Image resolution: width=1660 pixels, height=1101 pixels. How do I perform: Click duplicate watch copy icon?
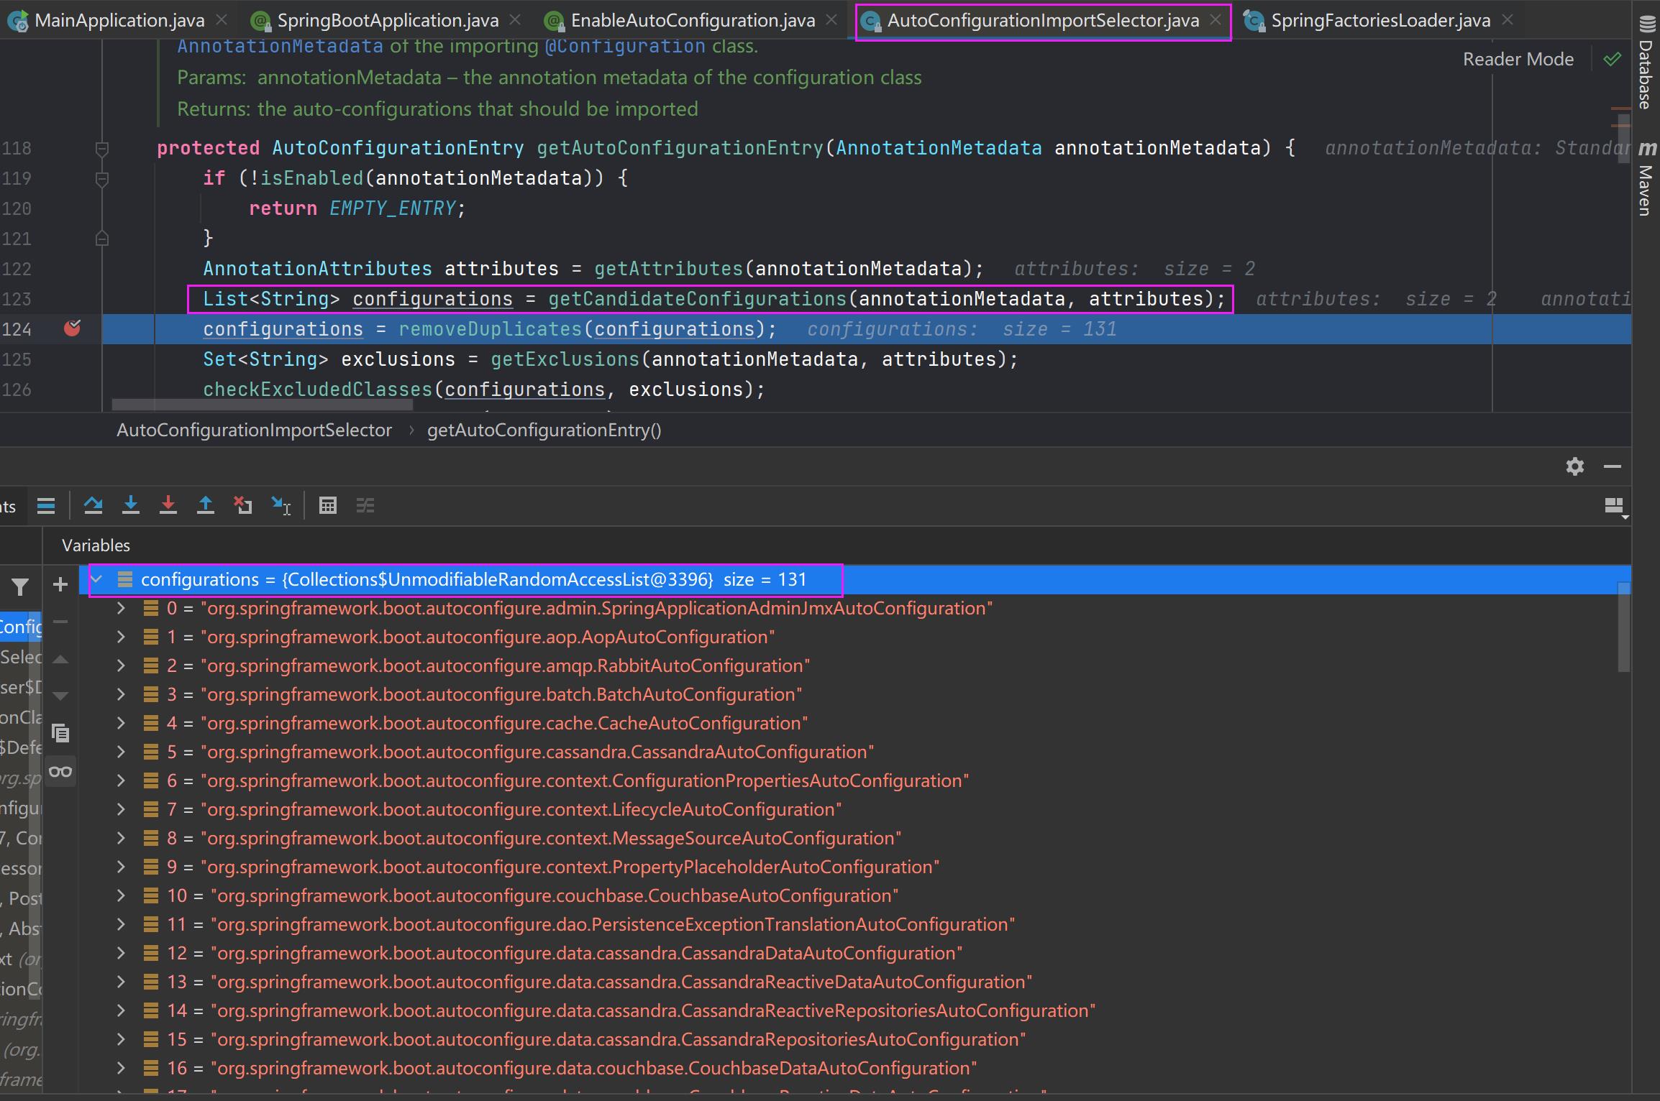click(60, 733)
